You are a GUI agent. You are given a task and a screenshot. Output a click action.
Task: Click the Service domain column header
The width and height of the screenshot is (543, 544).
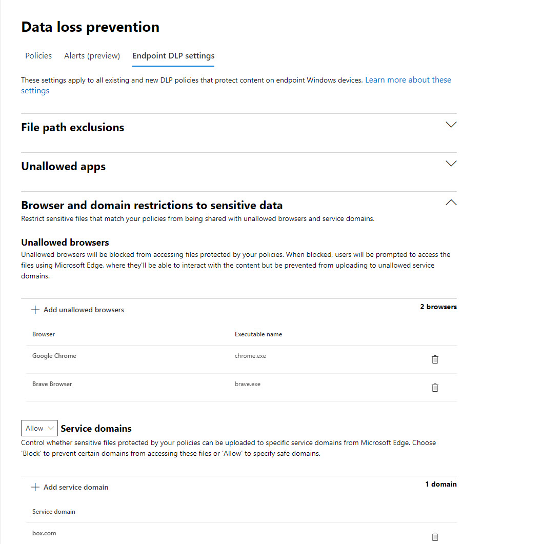coord(54,512)
